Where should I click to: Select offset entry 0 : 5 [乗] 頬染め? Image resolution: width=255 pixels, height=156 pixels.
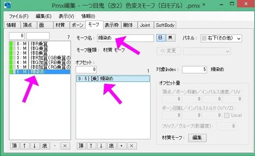click(x=113, y=79)
